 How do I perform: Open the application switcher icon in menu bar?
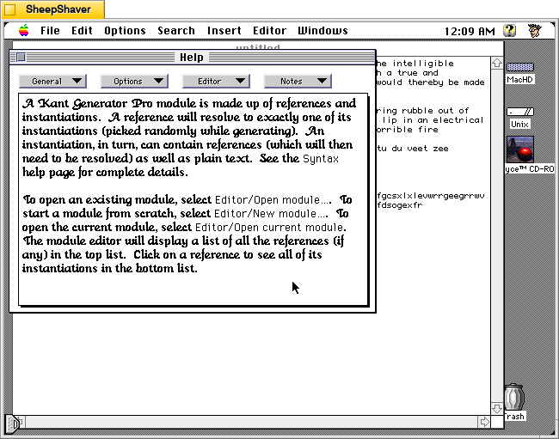pyautogui.click(x=534, y=31)
